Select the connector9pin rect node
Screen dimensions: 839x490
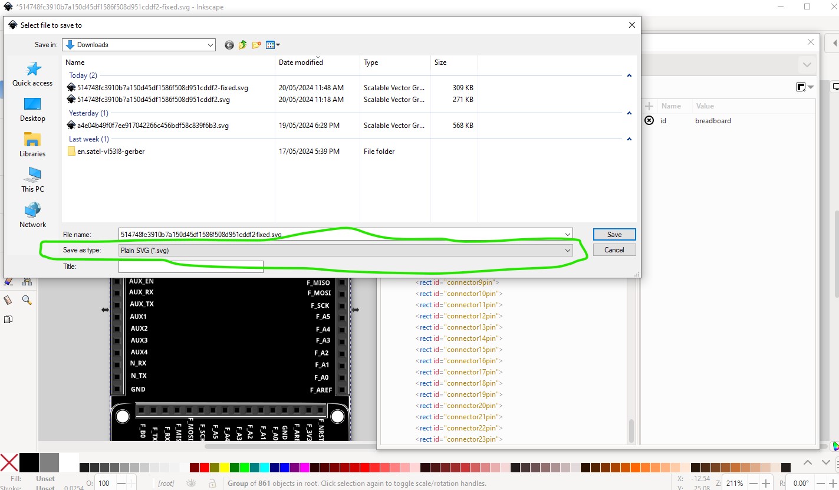pyautogui.click(x=458, y=282)
